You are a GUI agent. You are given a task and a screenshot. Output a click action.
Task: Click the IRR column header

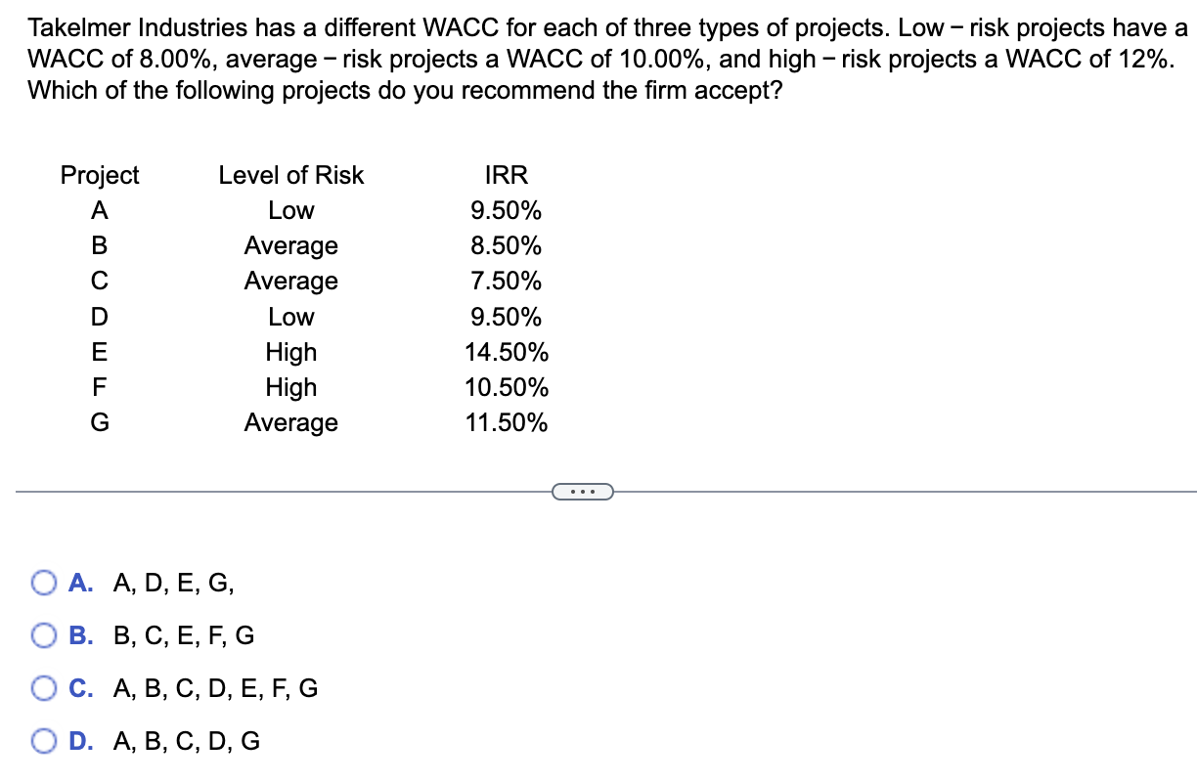tap(507, 175)
